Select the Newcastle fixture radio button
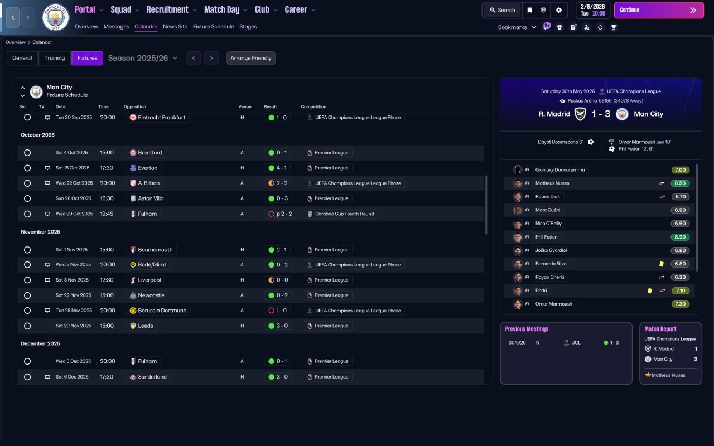 [x=27, y=295]
